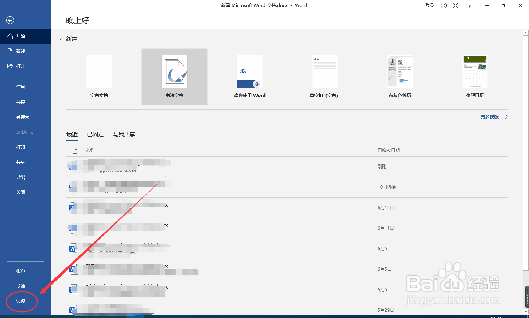The width and height of the screenshot is (529, 318).
Task: Click the 历史记录 sidebar entry
Action: pos(26,132)
